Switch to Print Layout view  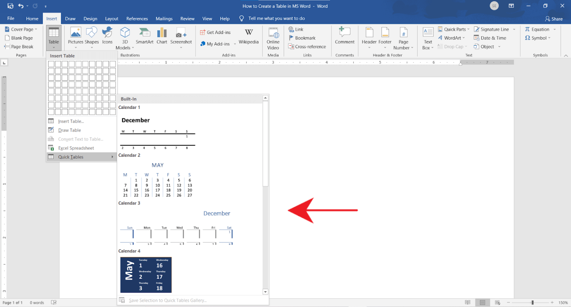(483, 303)
